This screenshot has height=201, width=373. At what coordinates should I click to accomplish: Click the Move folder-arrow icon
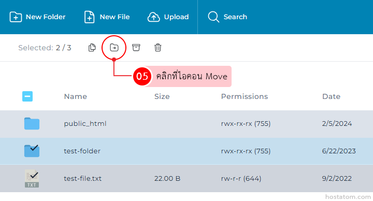point(114,48)
